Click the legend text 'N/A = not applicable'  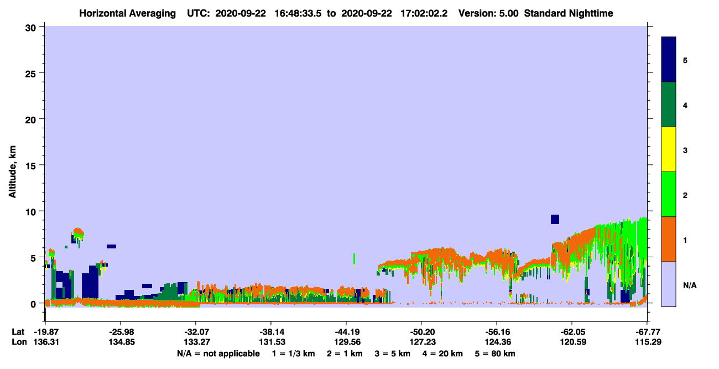click(x=218, y=354)
